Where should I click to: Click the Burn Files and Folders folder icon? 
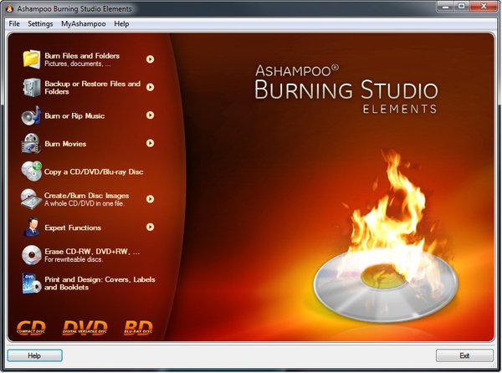[32, 59]
